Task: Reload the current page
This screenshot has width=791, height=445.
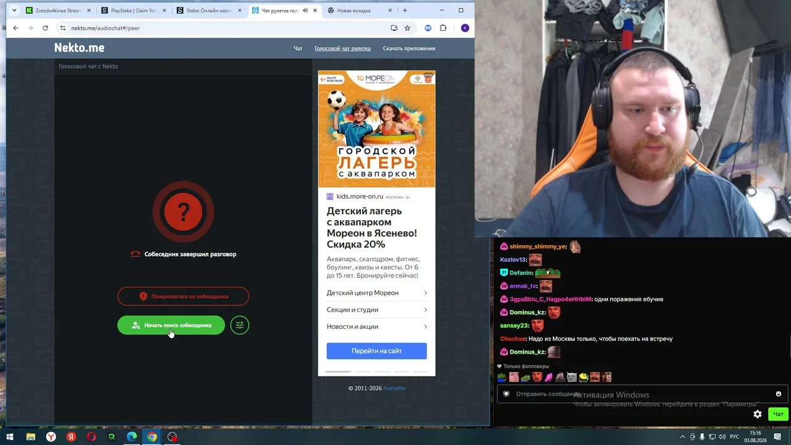Action: coord(45,28)
